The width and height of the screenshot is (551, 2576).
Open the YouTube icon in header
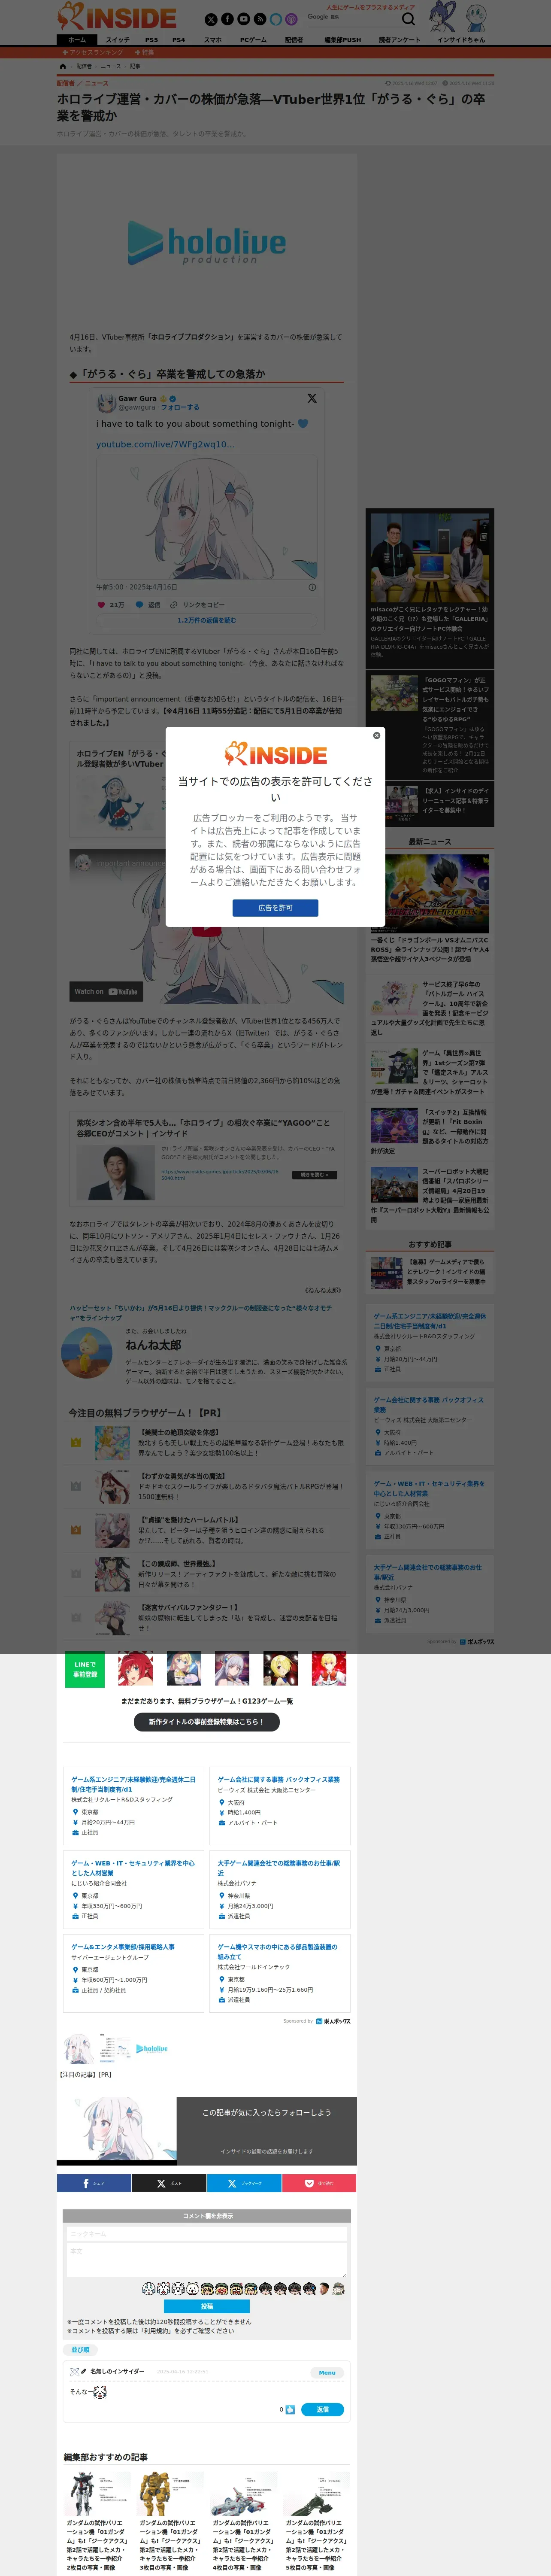(x=243, y=19)
